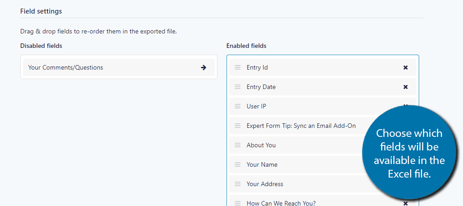Remove Entry Id from enabled fields
This screenshot has height=206, width=463.
[x=406, y=68]
